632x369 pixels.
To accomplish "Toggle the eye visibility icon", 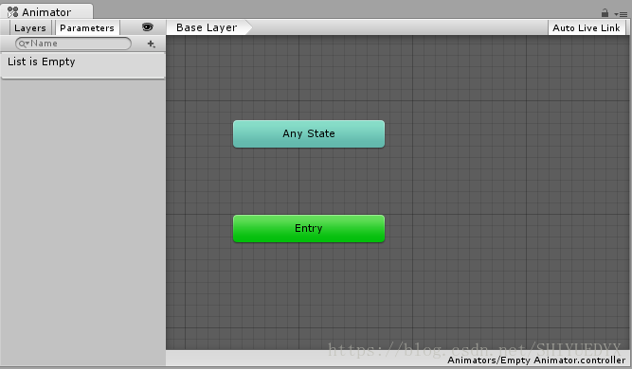I will [x=148, y=27].
